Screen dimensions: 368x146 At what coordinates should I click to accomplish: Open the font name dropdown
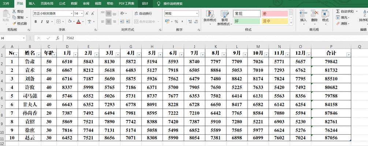pyautogui.click(x=71, y=14)
